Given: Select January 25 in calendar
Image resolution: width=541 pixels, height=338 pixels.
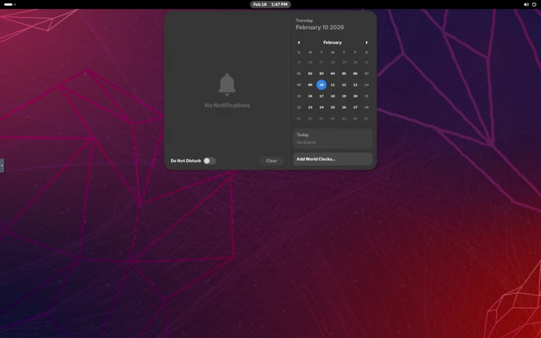Looking at the screenshot, I should (299, 63).
